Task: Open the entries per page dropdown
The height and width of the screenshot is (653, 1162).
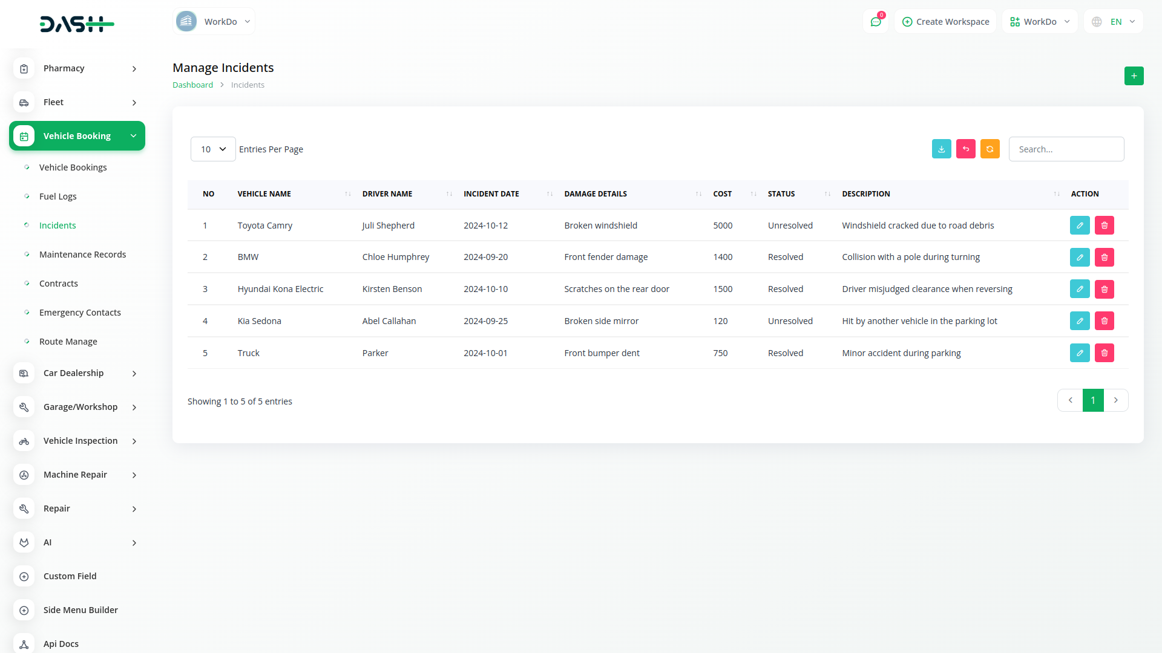Action: click(x=213, y=149)
